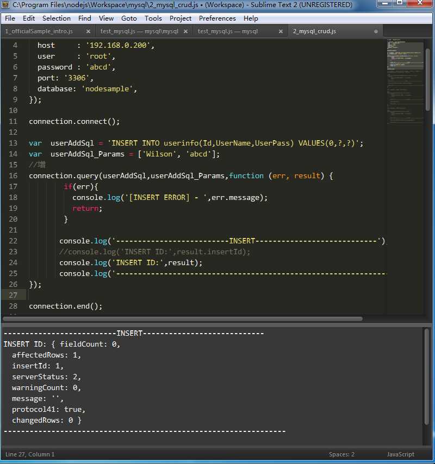Click 'serverStatus: 2,' in output panel
Screen dimensions: 435x464
46,377
